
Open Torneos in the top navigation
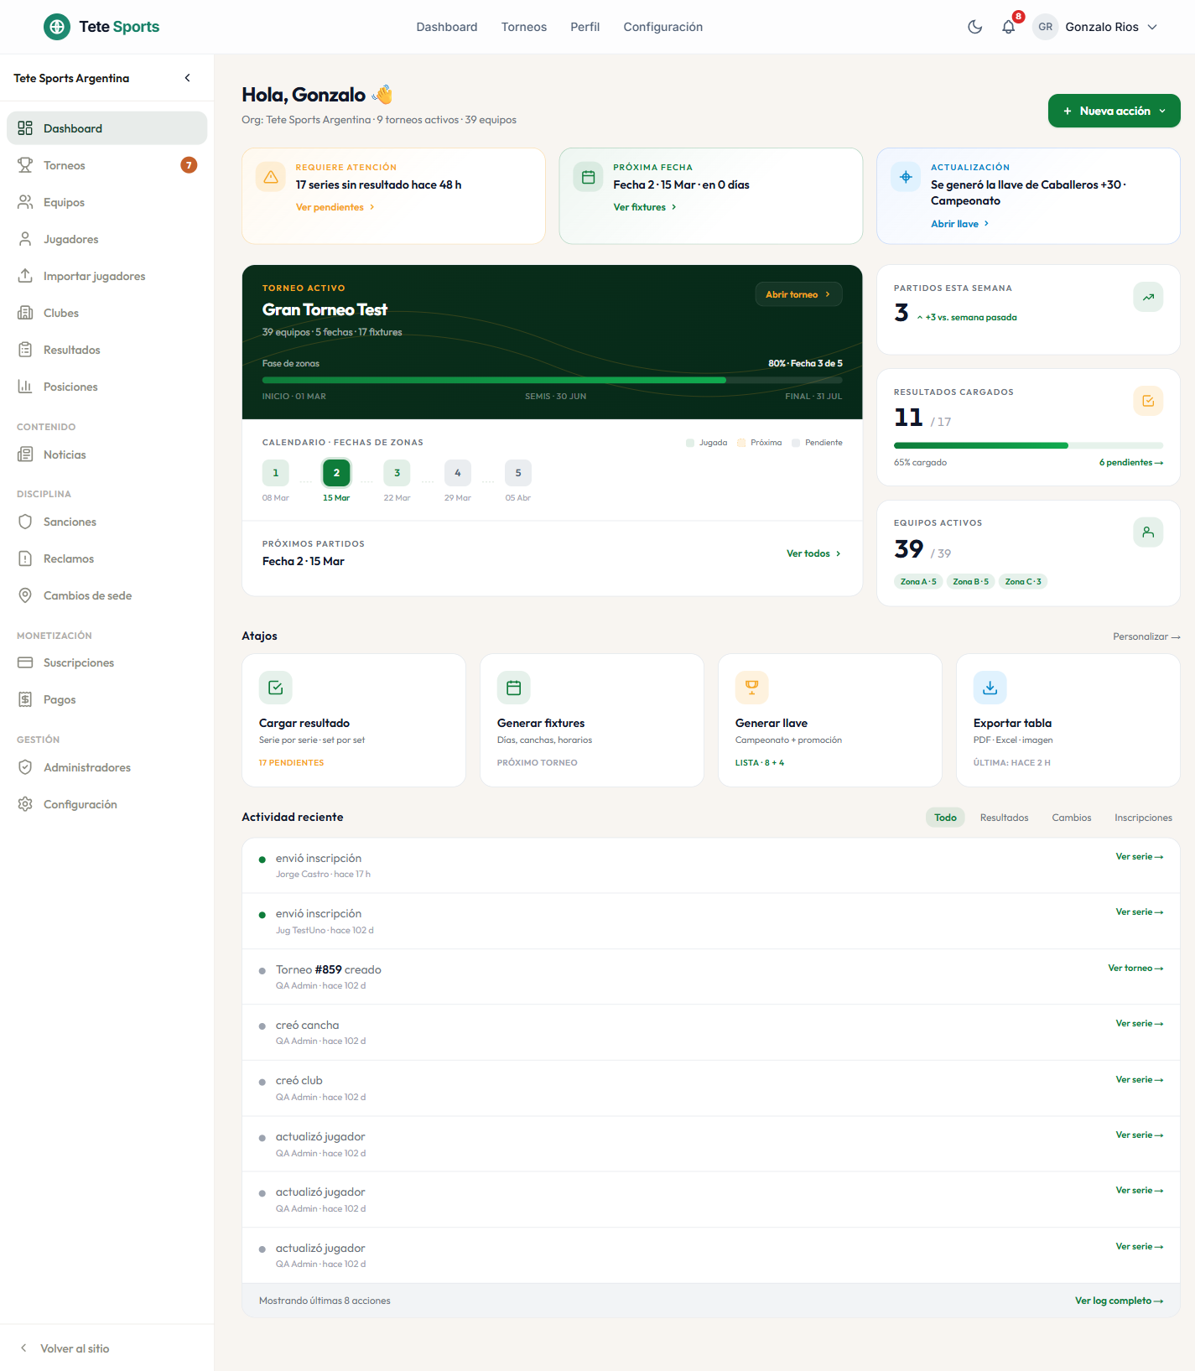[x=524, y=27]
